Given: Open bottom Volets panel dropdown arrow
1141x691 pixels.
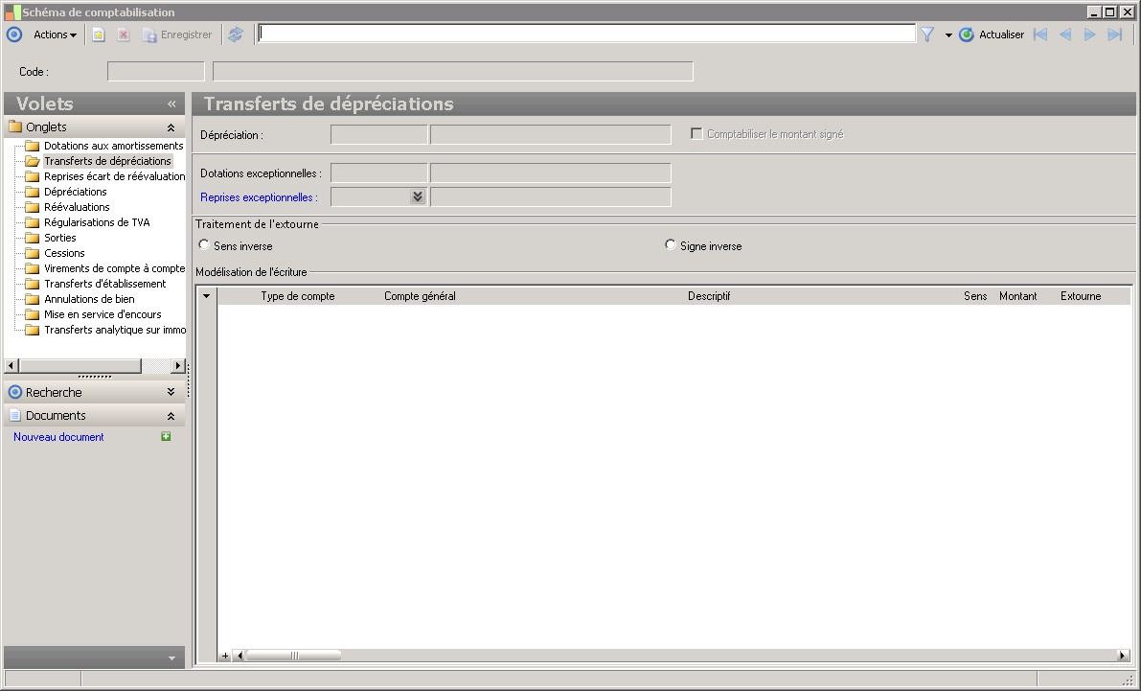Looking at the screenshot, I should [171, 657].
